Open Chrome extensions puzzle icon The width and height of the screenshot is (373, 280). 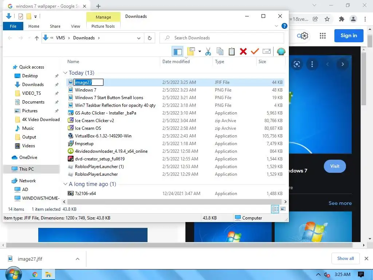coord(341,19)
